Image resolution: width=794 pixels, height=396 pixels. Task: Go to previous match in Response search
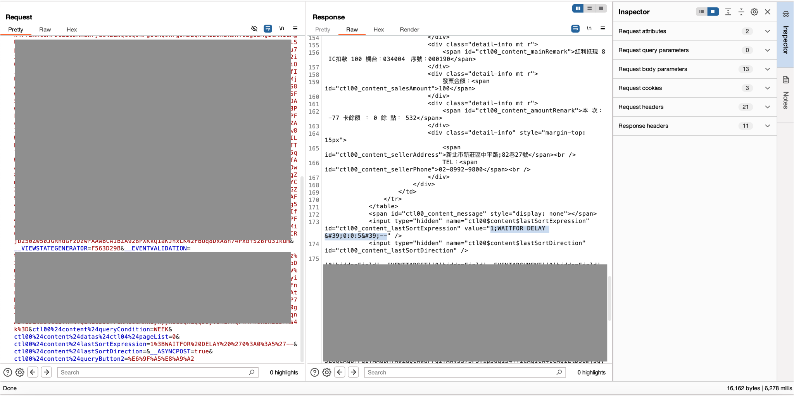tap(340, 372)
